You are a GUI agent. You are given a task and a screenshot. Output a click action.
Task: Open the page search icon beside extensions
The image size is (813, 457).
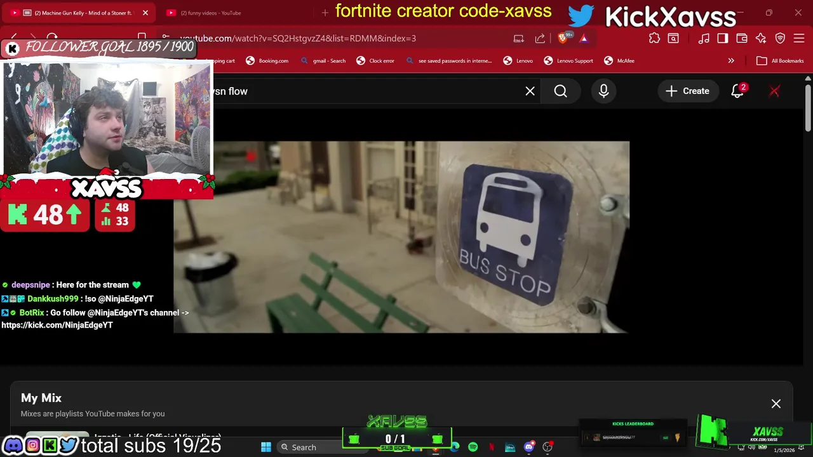(673, 39)
